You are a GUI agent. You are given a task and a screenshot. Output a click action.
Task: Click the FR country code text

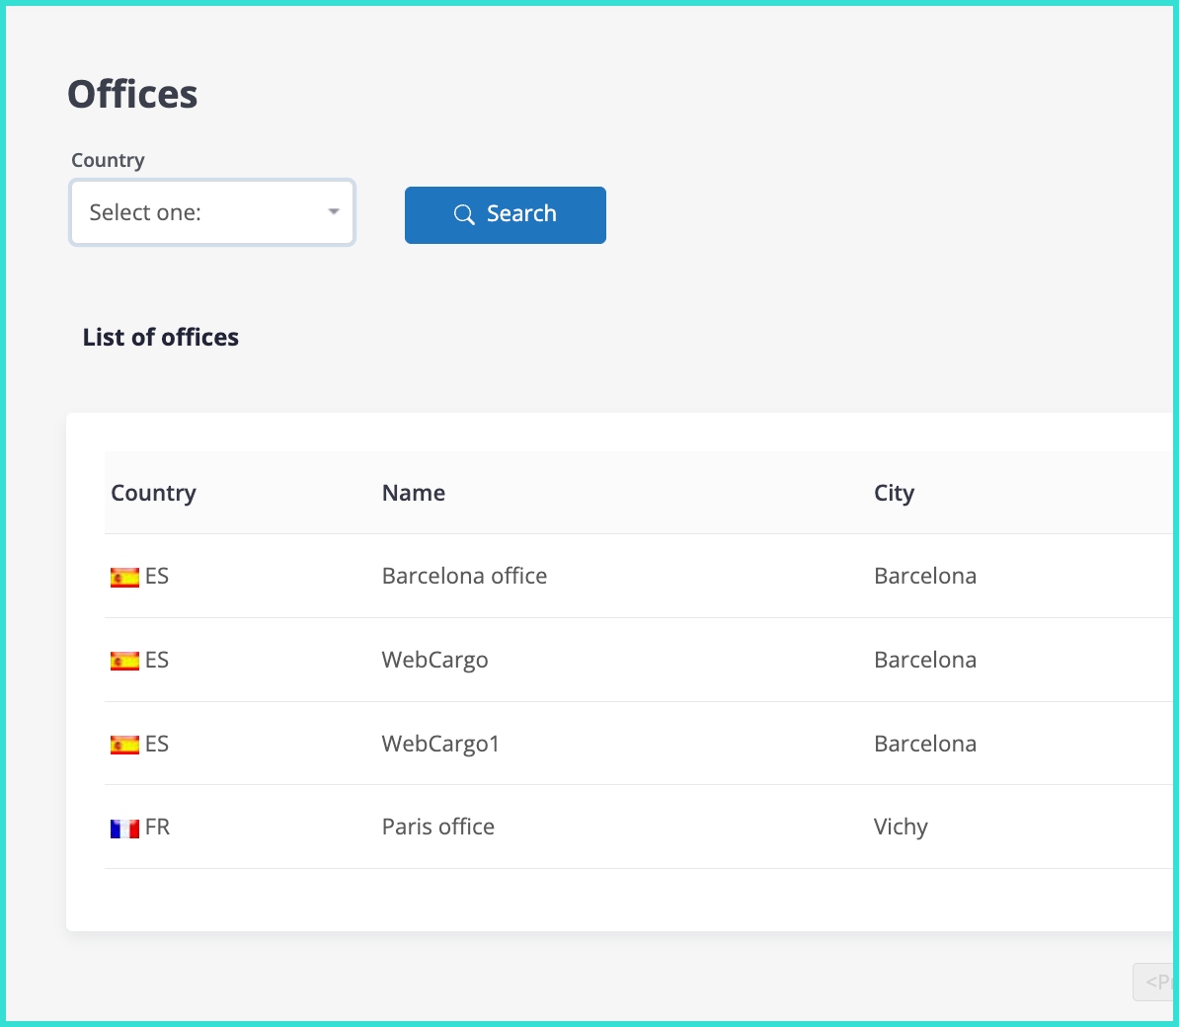(x=157, y=827)
